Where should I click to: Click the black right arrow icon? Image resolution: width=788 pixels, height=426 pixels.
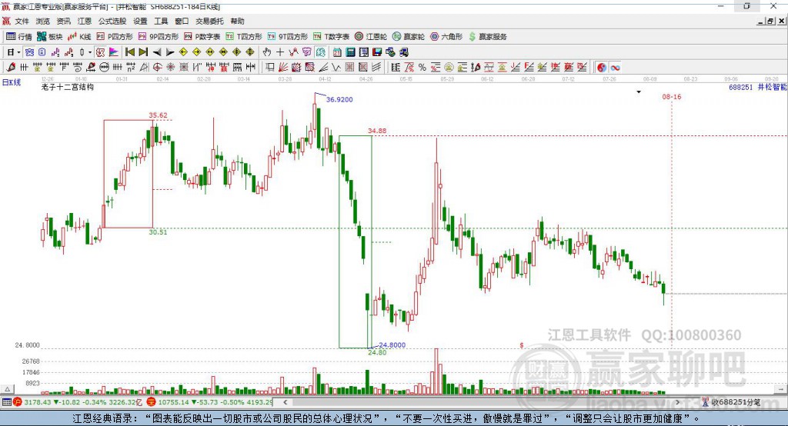click(170, 52)
